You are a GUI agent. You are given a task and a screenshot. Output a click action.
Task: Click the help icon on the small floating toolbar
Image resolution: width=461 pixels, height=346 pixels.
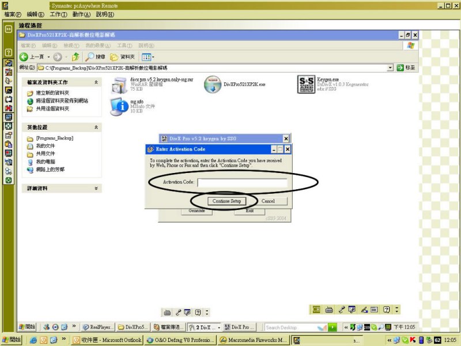pyautogui.click(x=198, y=312)
